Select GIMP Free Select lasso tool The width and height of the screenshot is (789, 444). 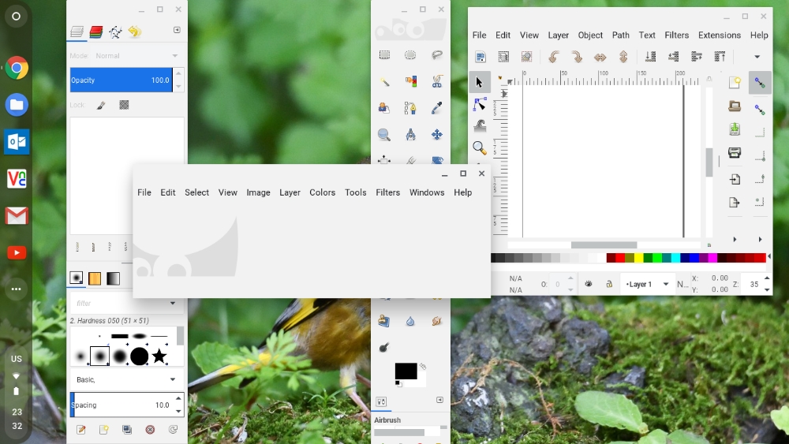(437, 54)
